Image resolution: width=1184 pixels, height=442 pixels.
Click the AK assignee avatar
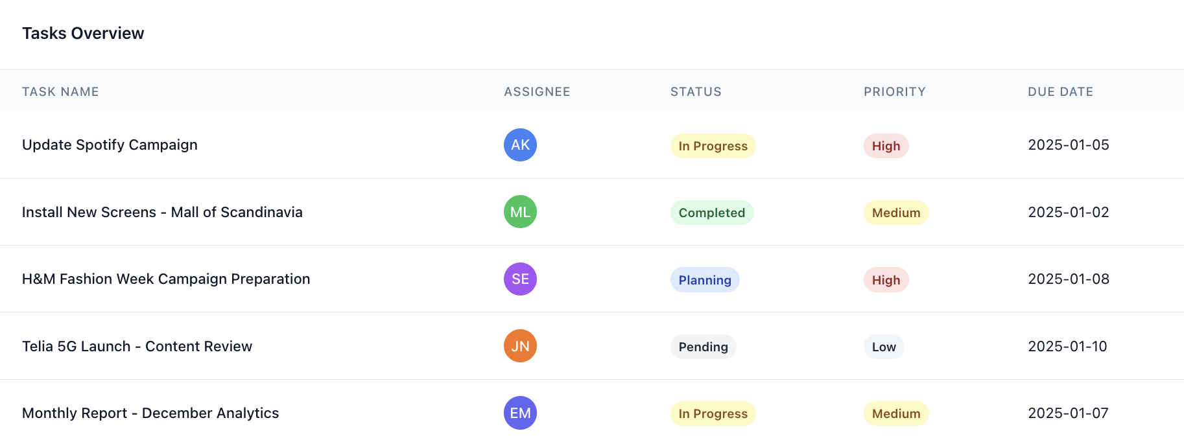(x=520, y=145)
